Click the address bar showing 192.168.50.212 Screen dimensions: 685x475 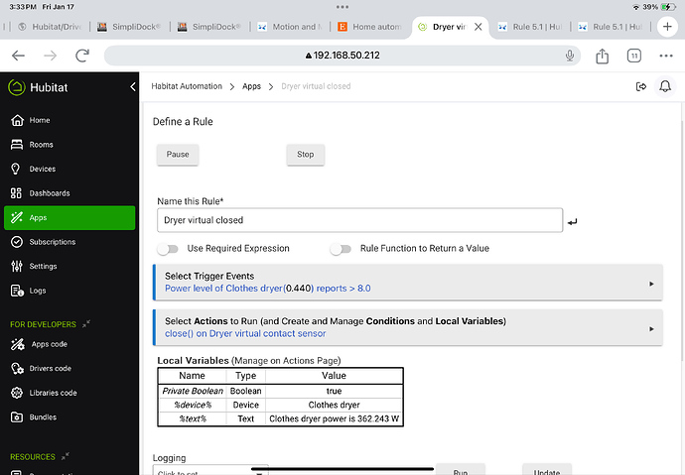click(342, 56)
